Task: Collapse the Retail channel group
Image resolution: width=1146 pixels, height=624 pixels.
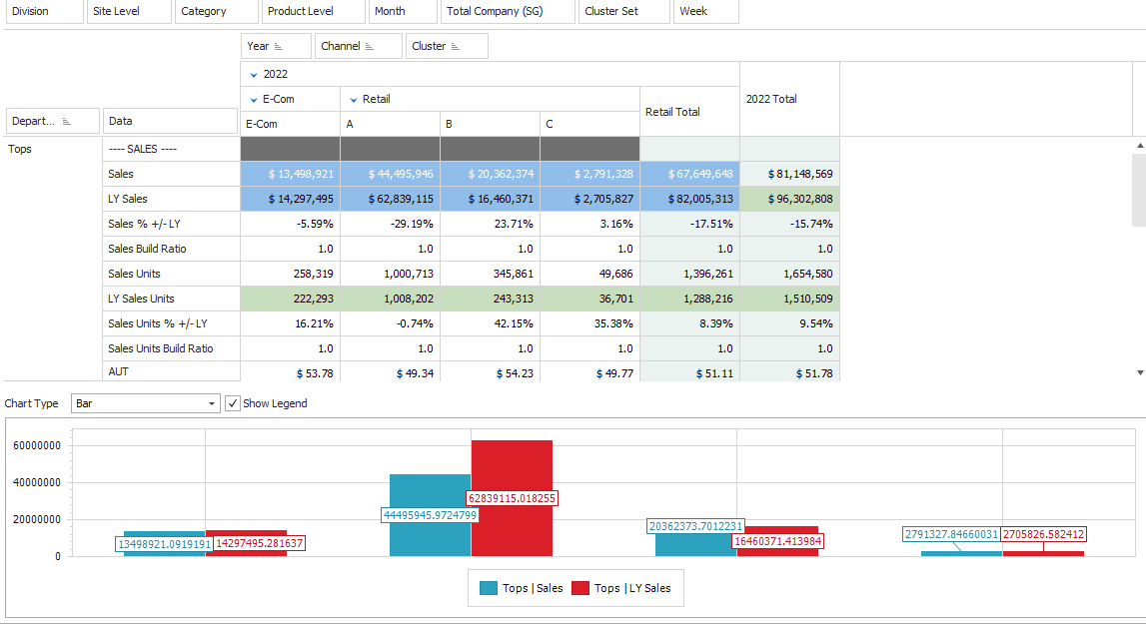Action: pos(353,100)
